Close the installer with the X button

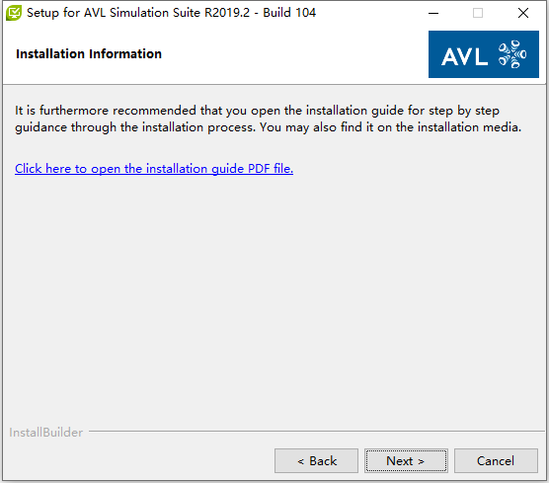point(523,13)
